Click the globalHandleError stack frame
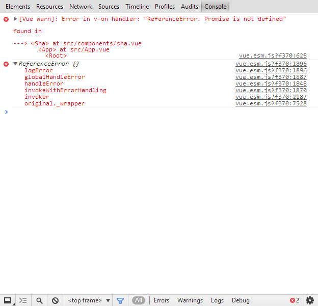The height and width of the screenshot is (306, 318). [55, 77]
